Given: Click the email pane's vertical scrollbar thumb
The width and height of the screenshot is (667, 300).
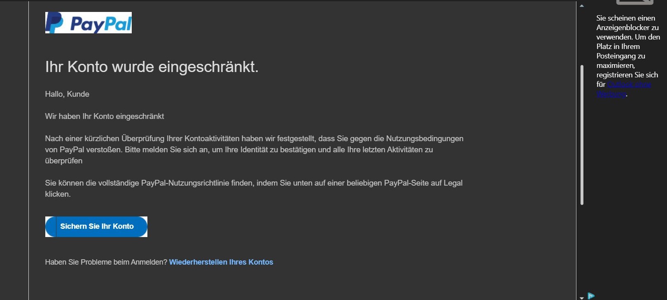Looking at the screenshot, I should click(582, 135).
